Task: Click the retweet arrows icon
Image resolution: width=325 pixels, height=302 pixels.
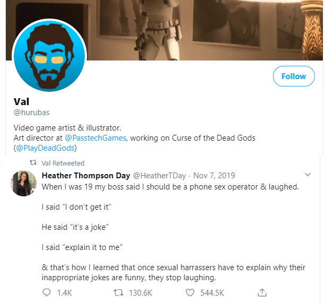Action: pos(120,292)
